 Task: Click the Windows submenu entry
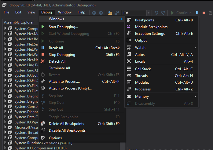[x=82, y=19]
